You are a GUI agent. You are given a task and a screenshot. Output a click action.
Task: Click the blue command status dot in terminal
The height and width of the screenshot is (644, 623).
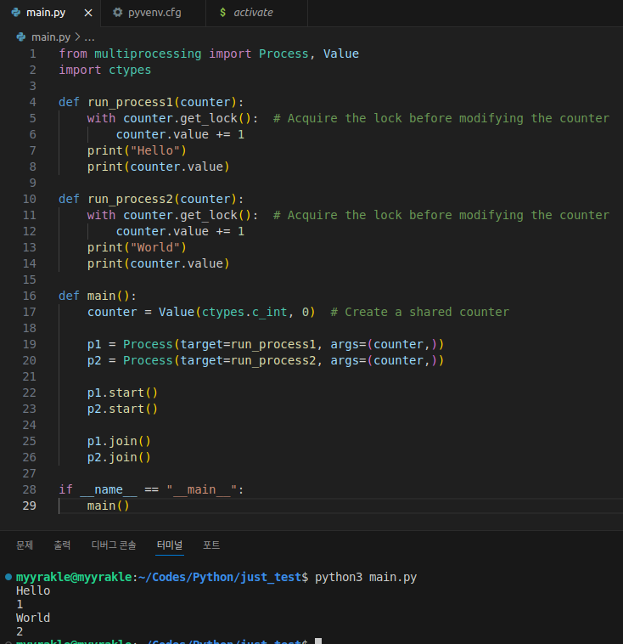pos(8,577)
